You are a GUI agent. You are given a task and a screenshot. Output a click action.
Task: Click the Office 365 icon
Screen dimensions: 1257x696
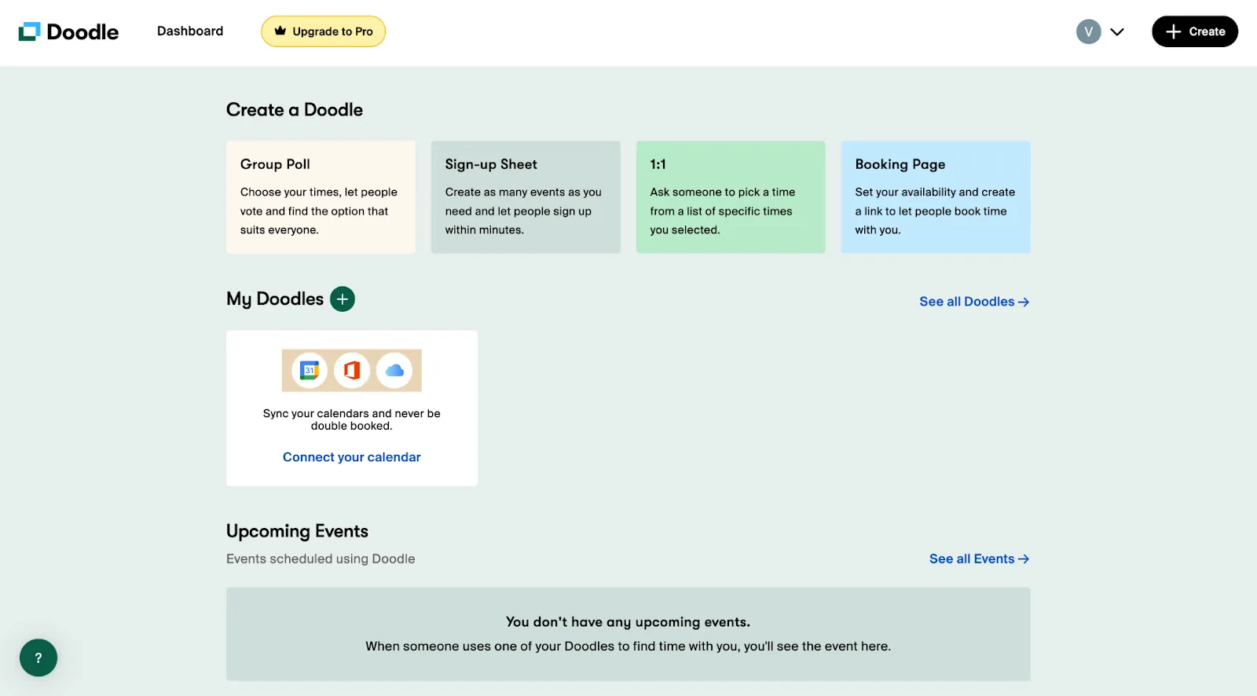tap(352, 370)
